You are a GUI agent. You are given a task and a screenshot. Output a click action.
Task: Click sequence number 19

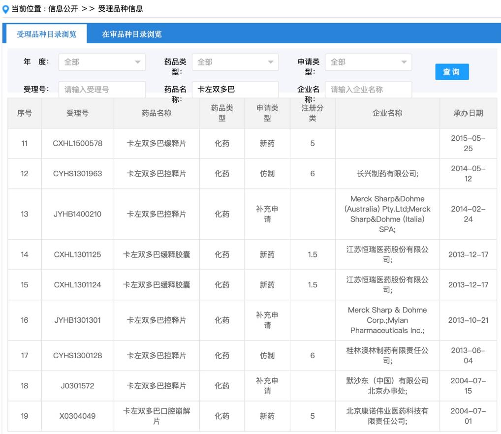point(25,416)
